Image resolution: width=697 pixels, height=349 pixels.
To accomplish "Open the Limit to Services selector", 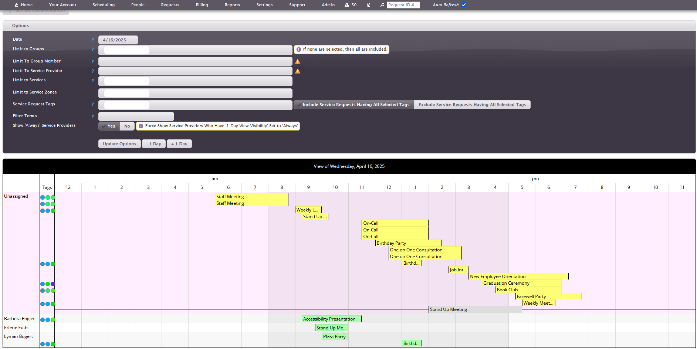I will tap(195, 81).
